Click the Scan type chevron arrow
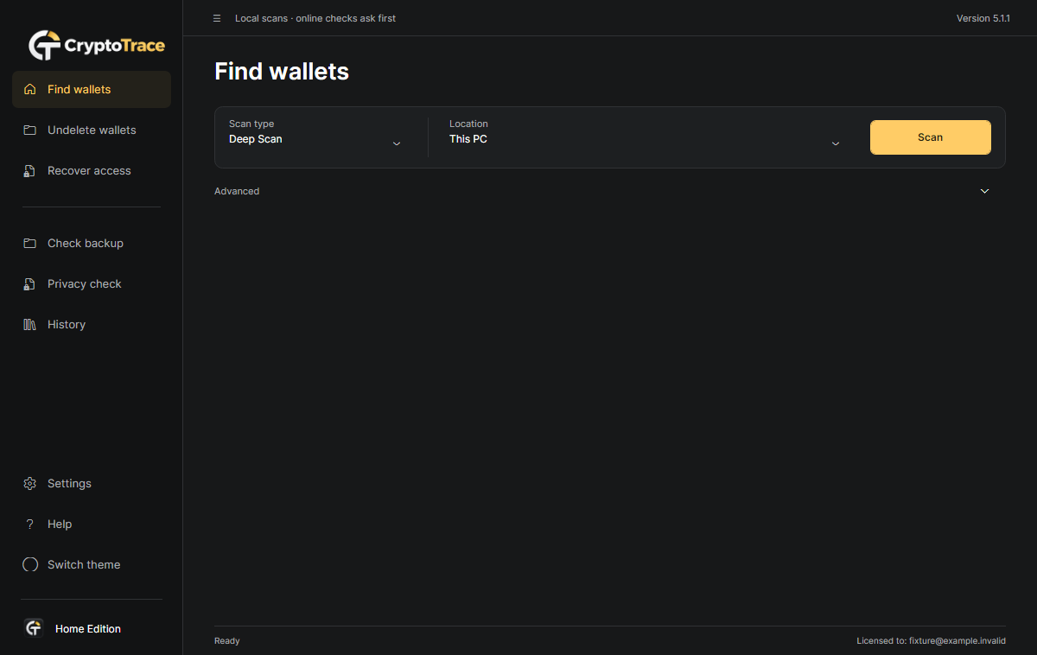The height and width of the screenshot is (655, 1037). click(x=397, y=143)
